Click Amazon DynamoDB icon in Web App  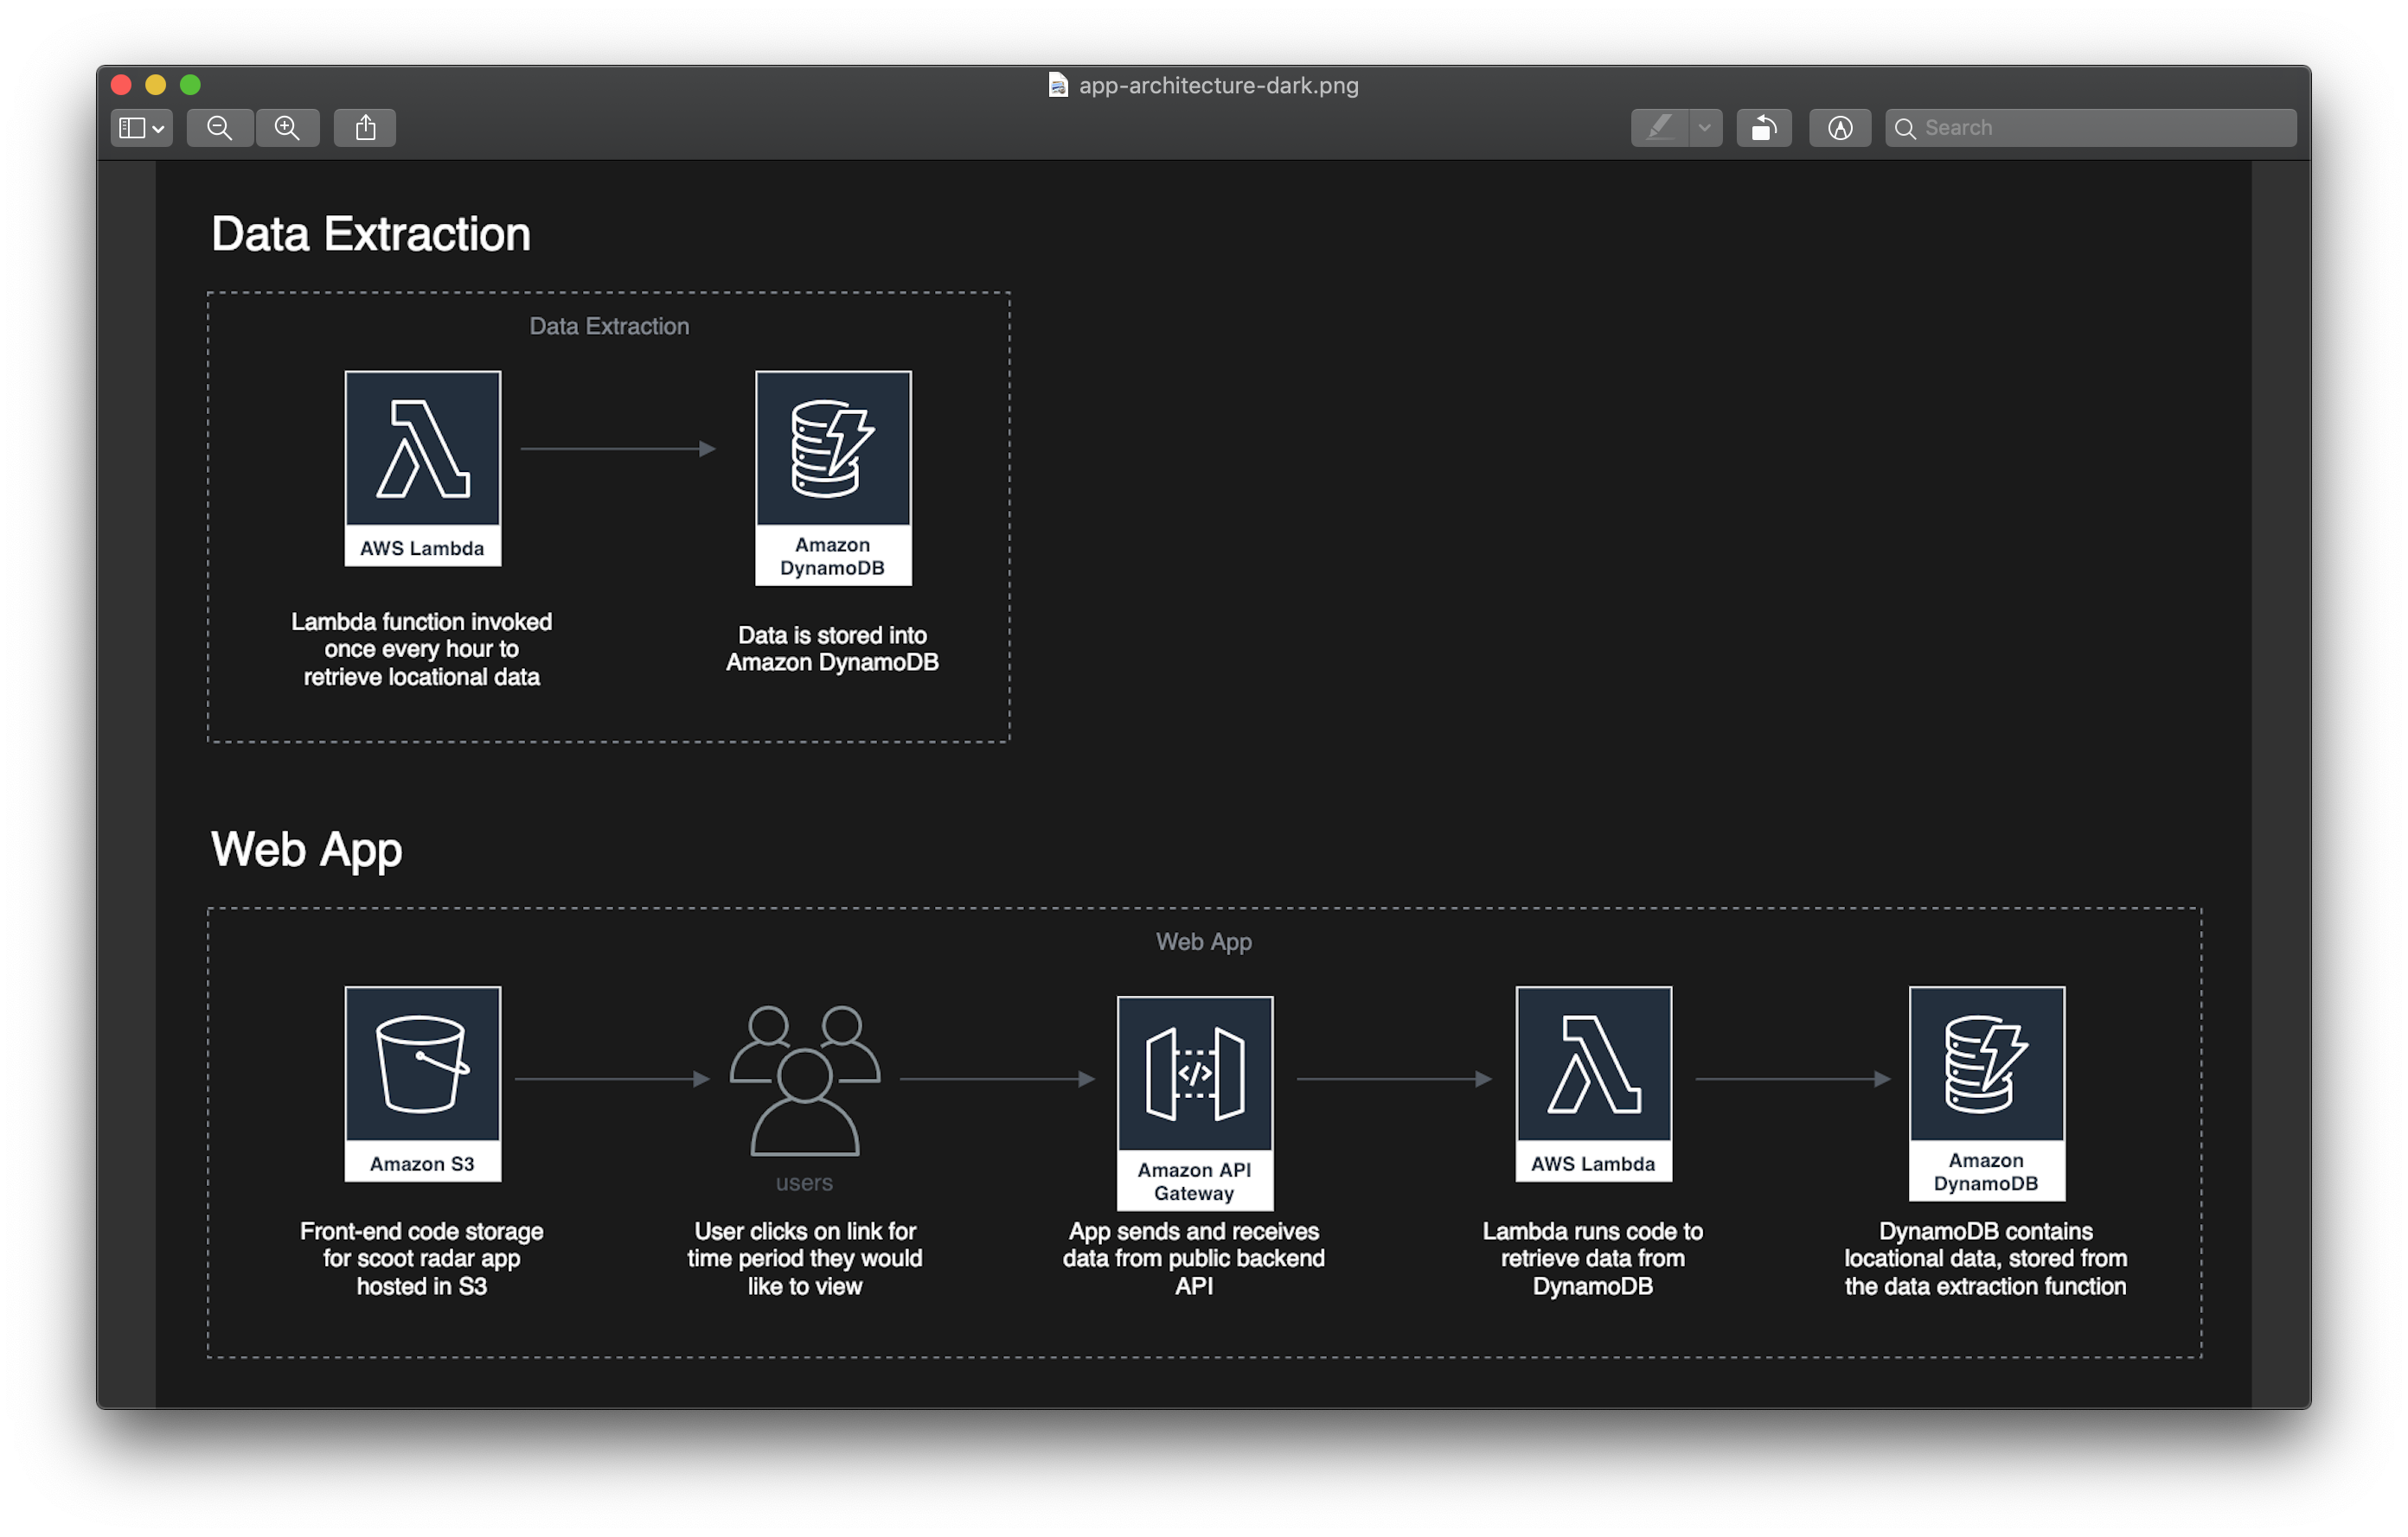click(x=1985, y=1064)
